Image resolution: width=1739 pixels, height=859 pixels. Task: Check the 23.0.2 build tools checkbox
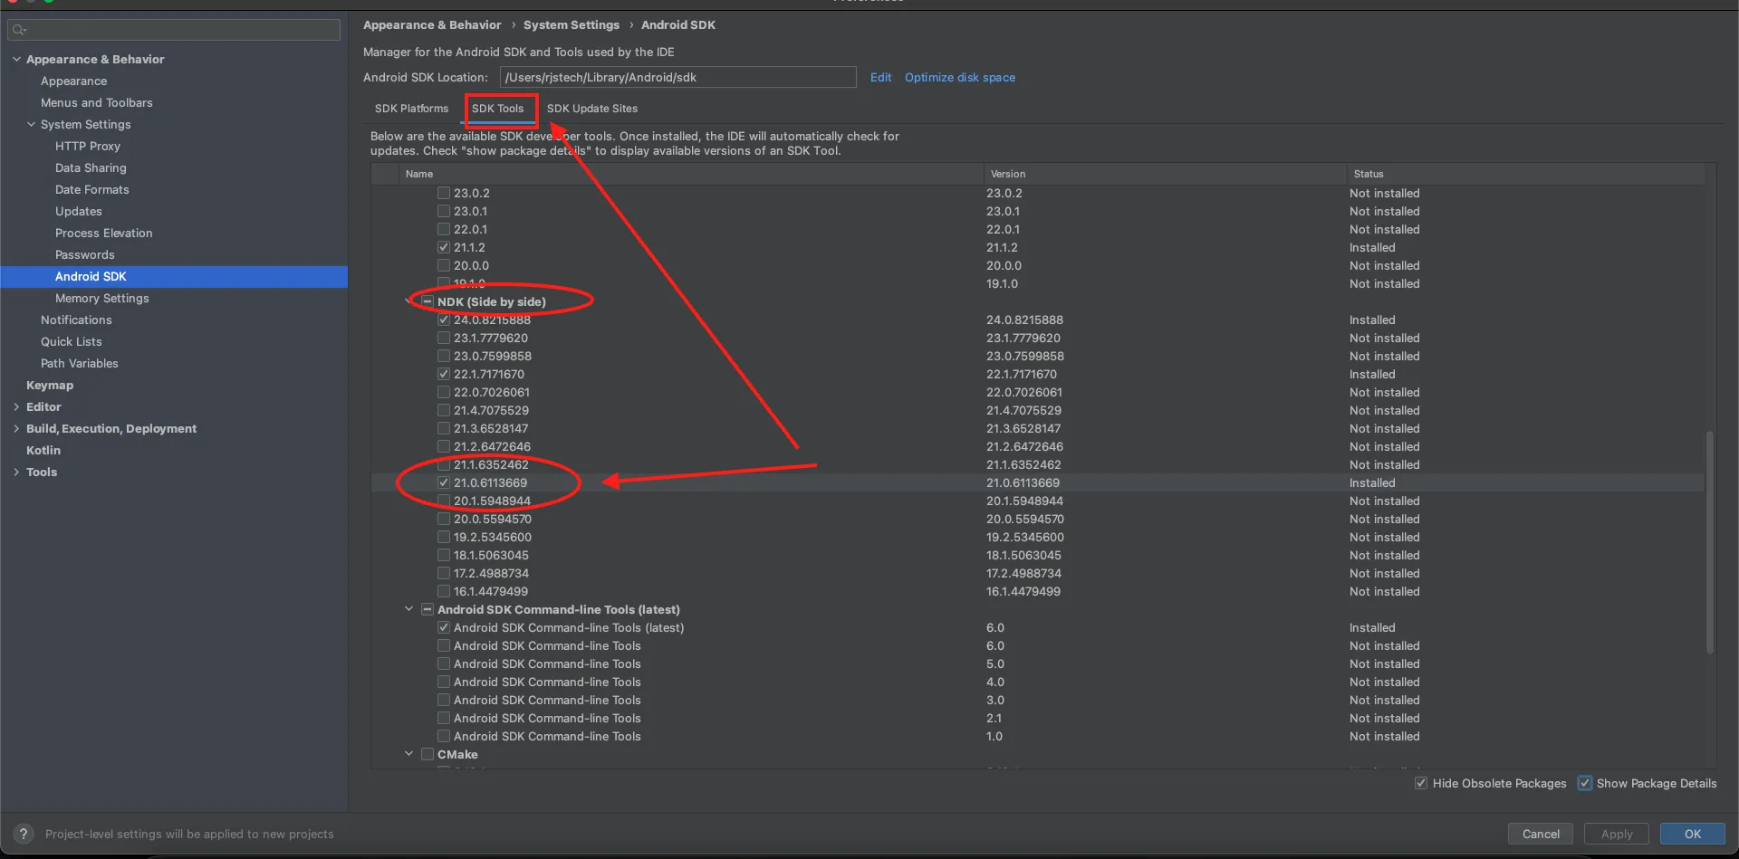(x=444, y=193)
